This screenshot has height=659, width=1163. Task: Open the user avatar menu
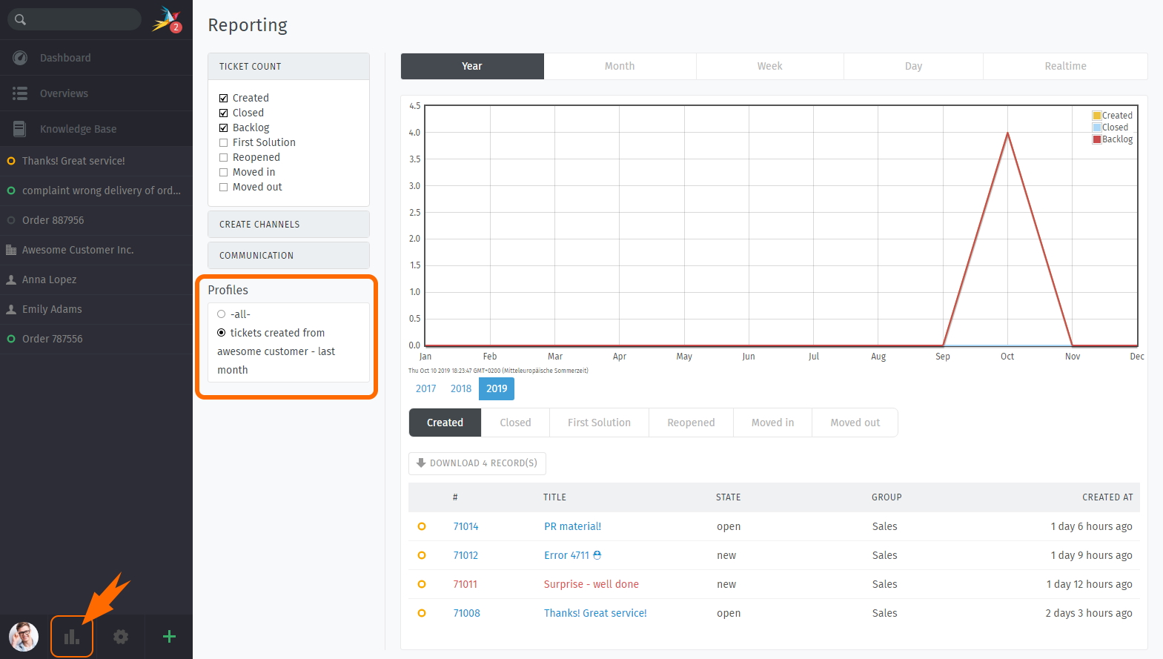[x=24, y=637]
